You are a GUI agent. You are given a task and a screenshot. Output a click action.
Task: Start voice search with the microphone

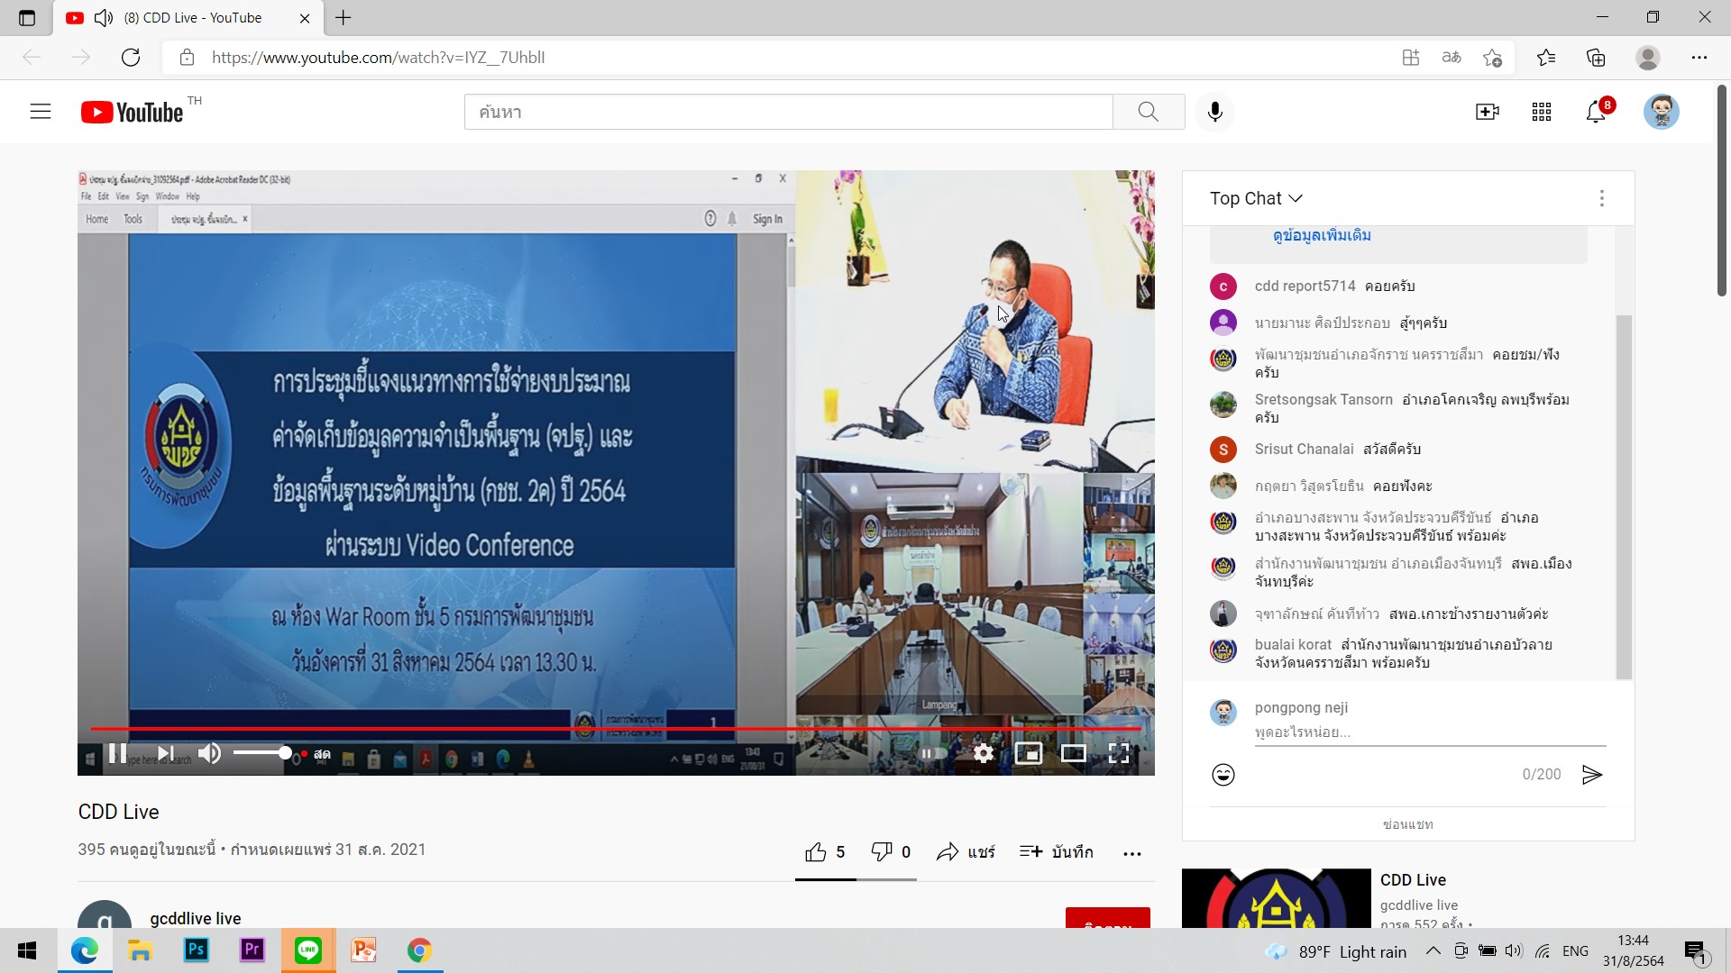(1215, 112)
